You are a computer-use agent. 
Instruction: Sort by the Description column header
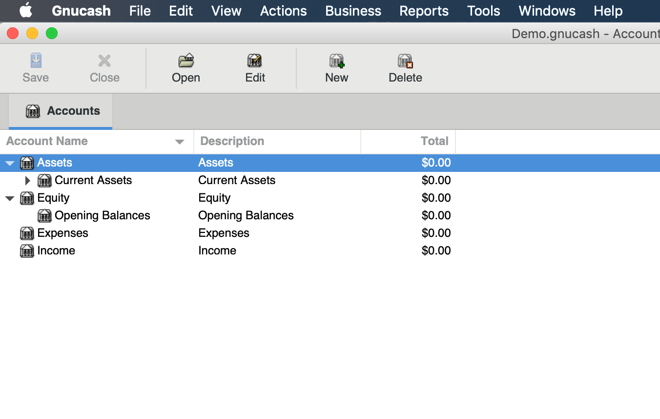(x=277, y=141)
